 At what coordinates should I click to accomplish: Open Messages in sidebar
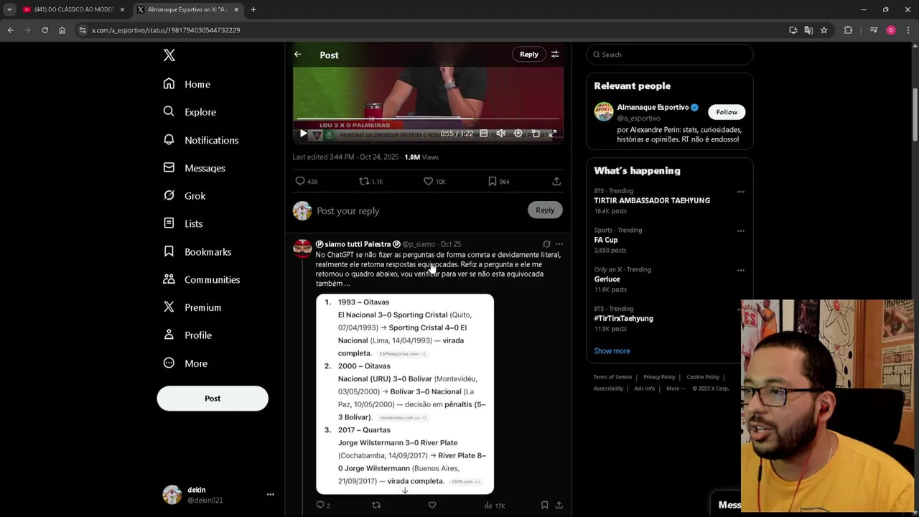coord(195,168)
